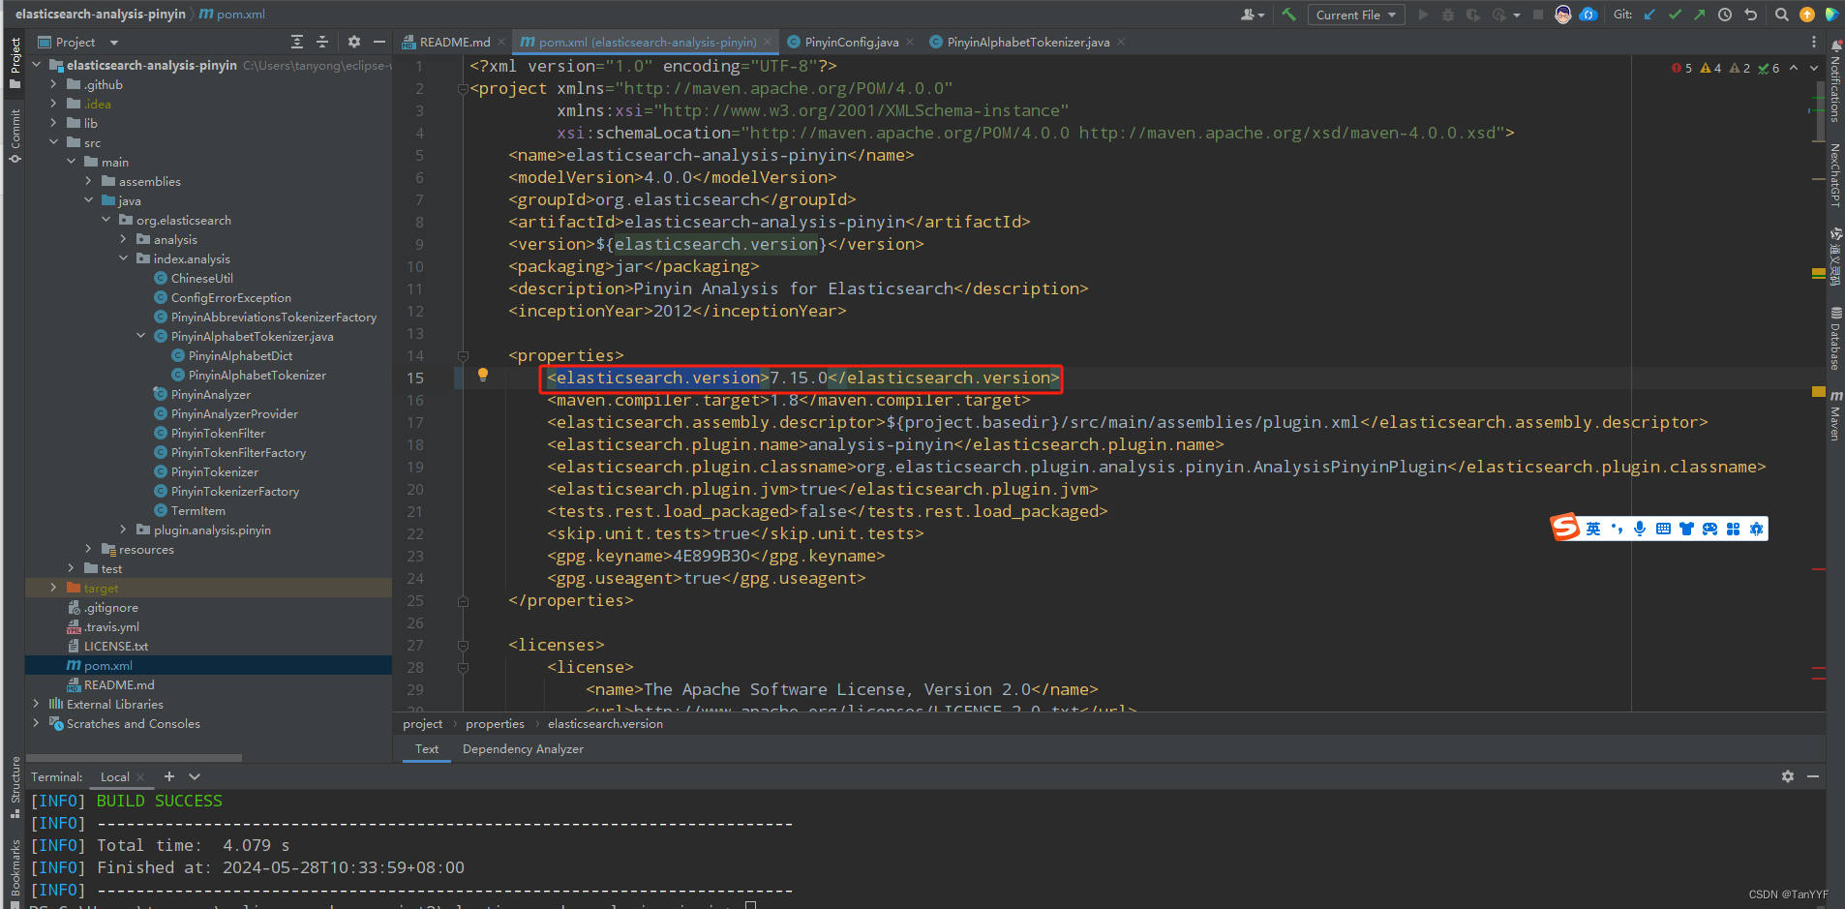Expand the .github folder
1845x909 pixels.
[x=53, y=84]
